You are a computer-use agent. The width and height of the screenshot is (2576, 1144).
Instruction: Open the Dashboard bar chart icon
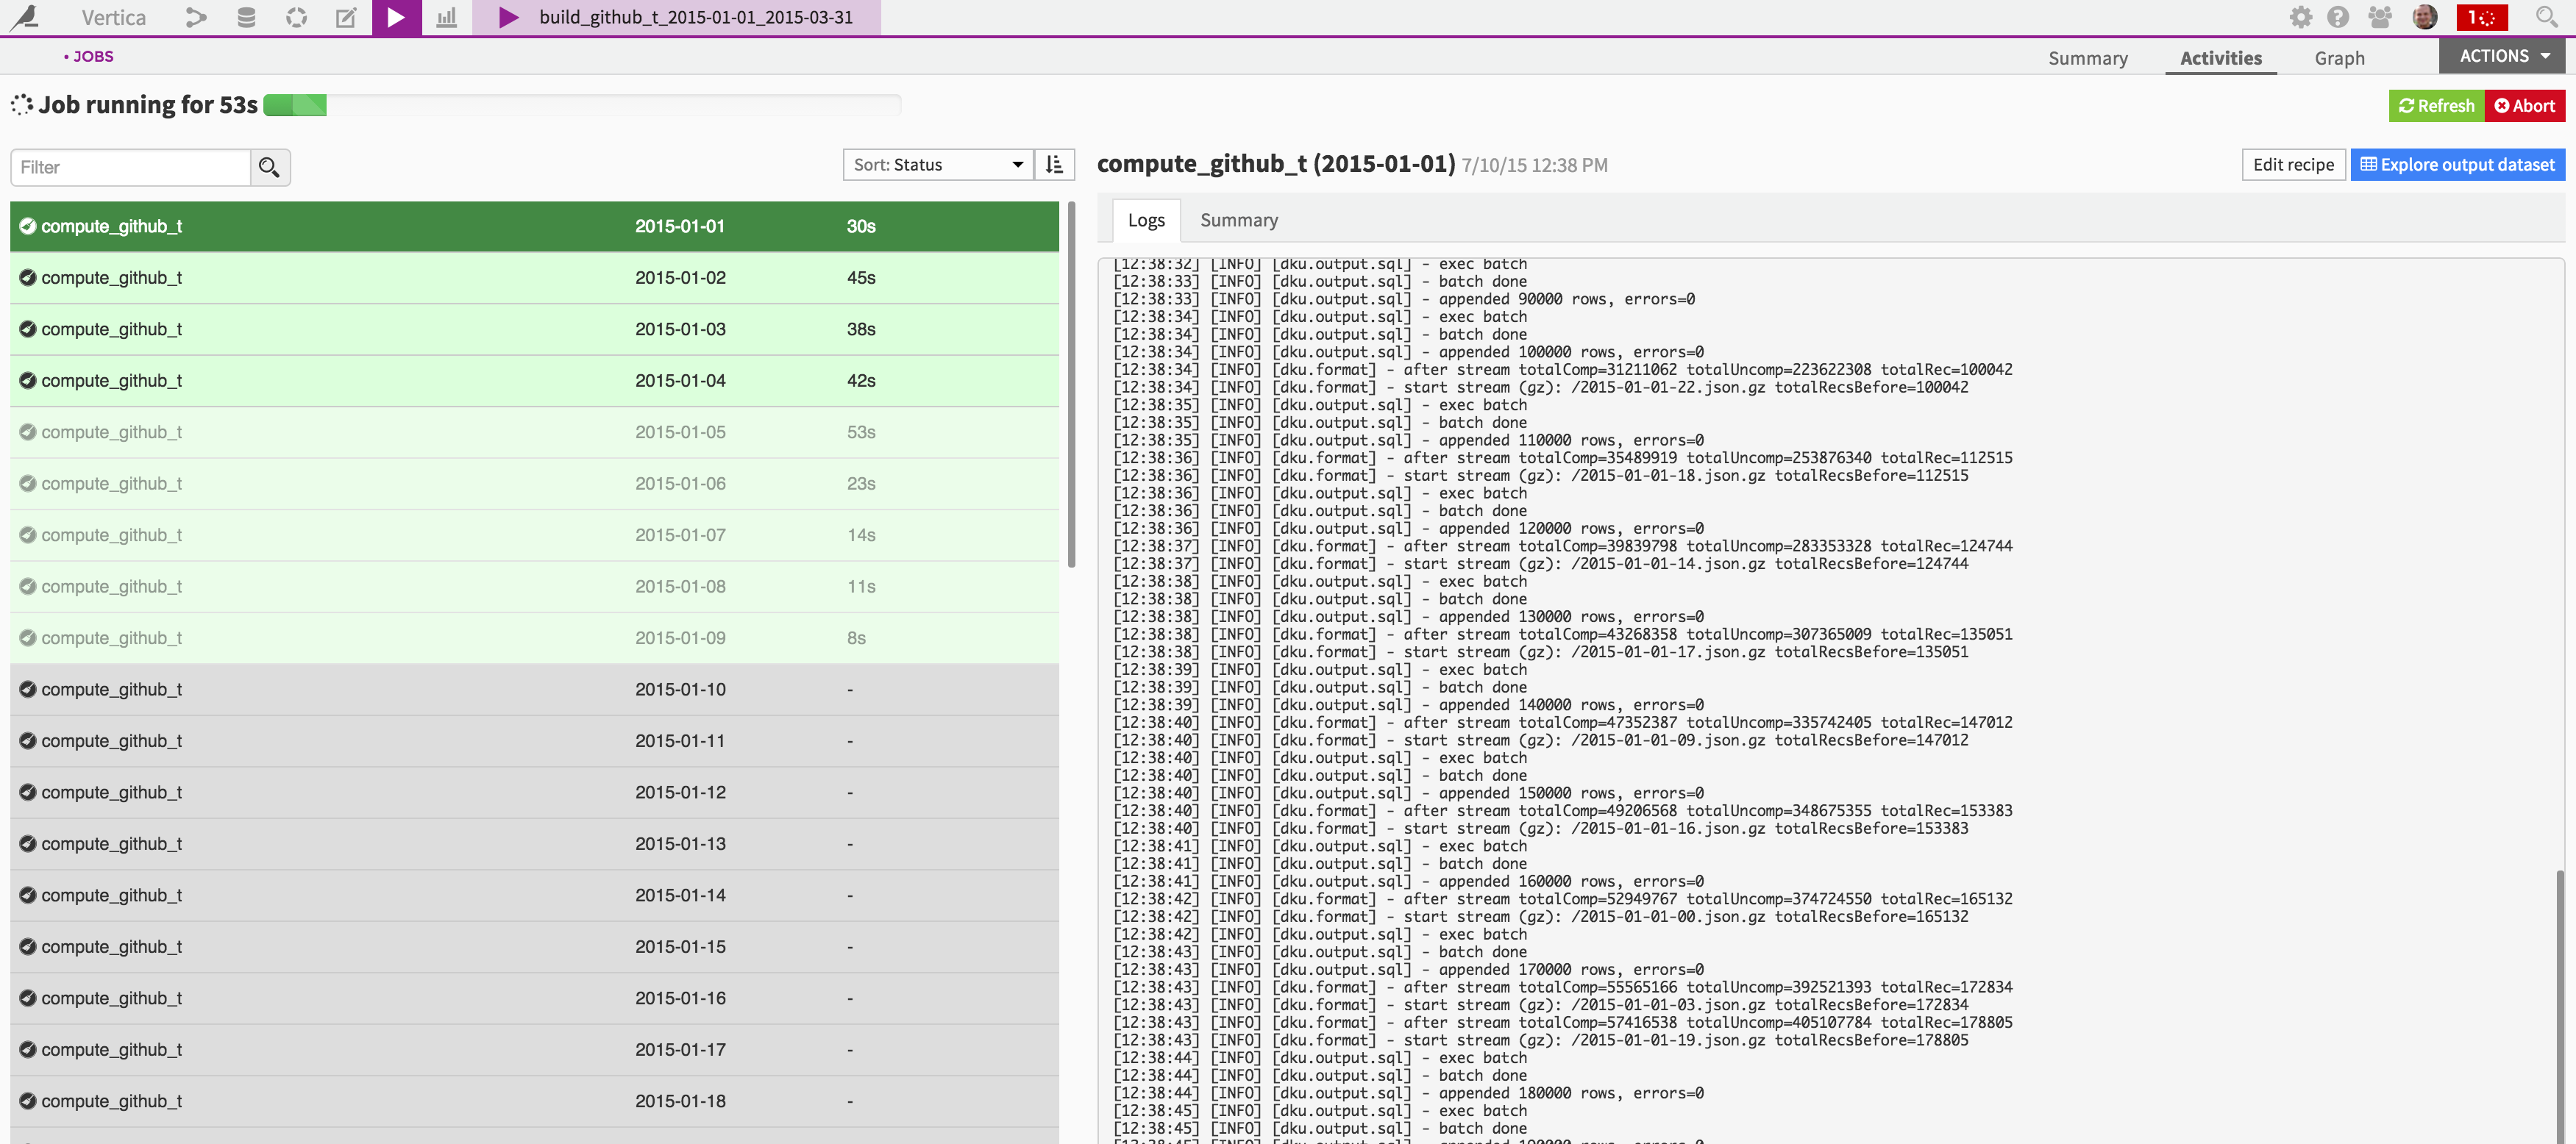pyautogui.click(x=446, y=17)
